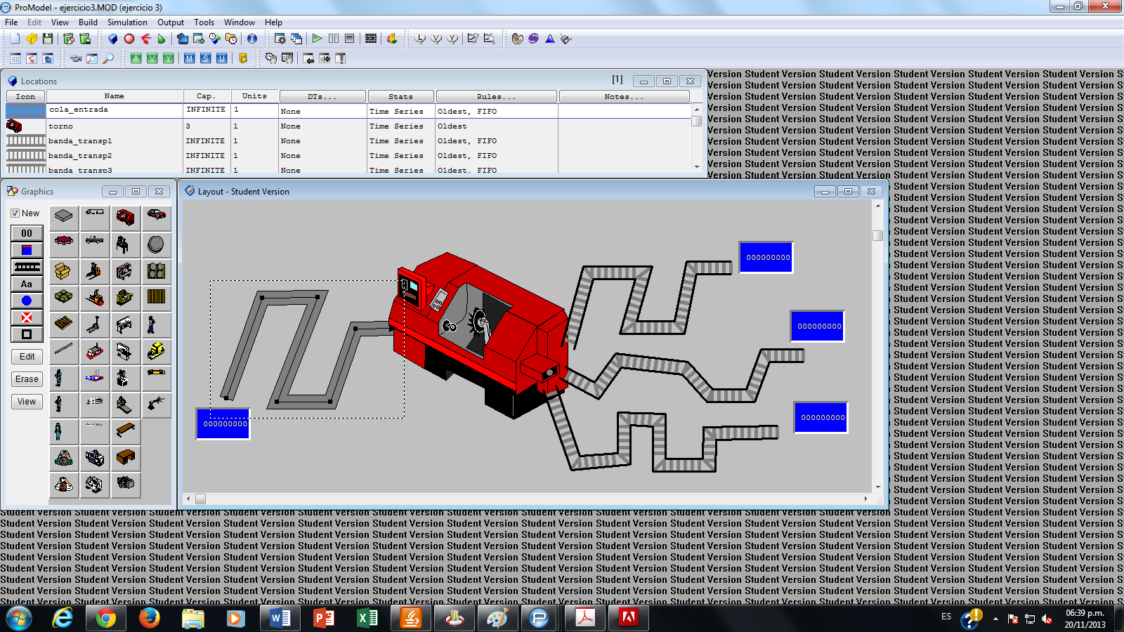1124x632 pixels.
Task: Toggle the entity gate red X tool
Action: (26, 317)
